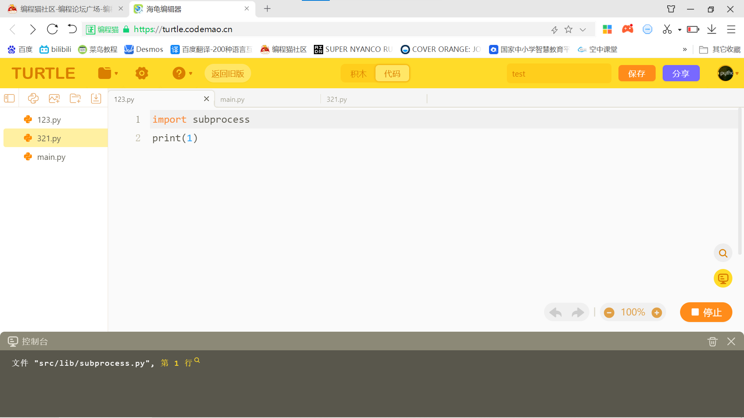
Task: Open the code search magnifier button
Action: click(x=723, y=253)
